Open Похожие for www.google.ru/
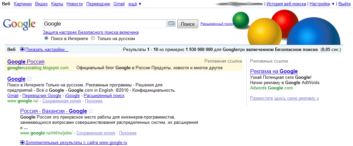Screen dimensions: 353x146 [x=94, y=101]
